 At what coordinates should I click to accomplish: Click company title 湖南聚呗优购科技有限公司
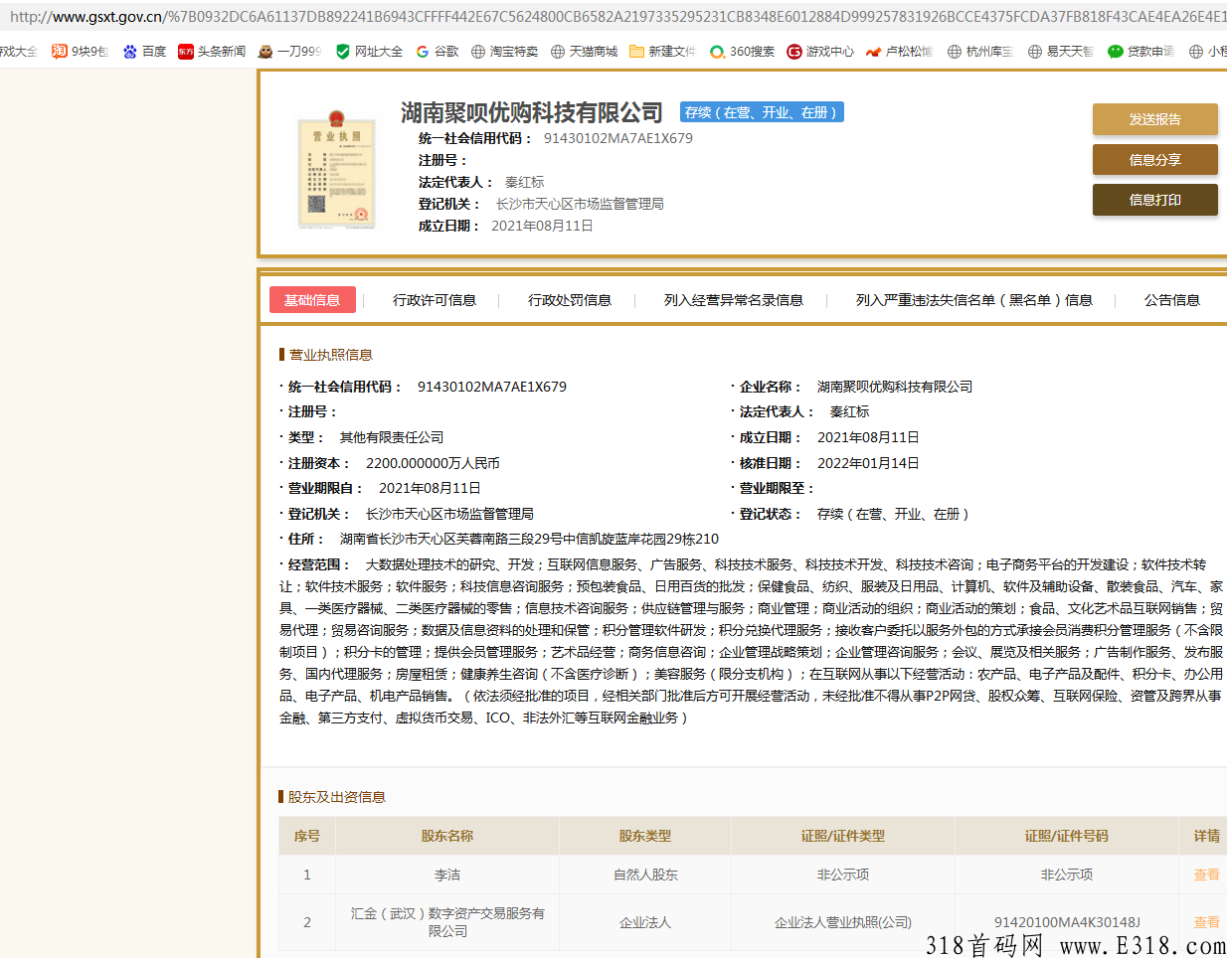[x=532, y=113]
